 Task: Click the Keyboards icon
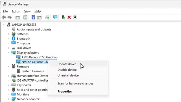14,85
